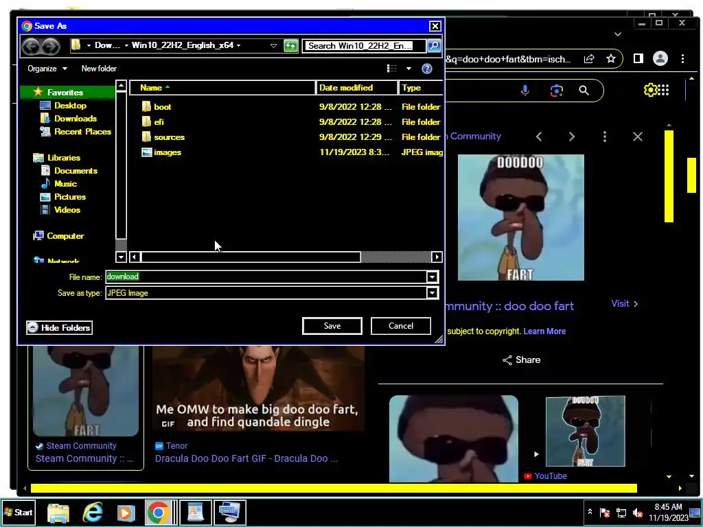This screenshot has height=527, width=703.
Task: Select Desktop in the navigation pane
Action: (70, 105)
